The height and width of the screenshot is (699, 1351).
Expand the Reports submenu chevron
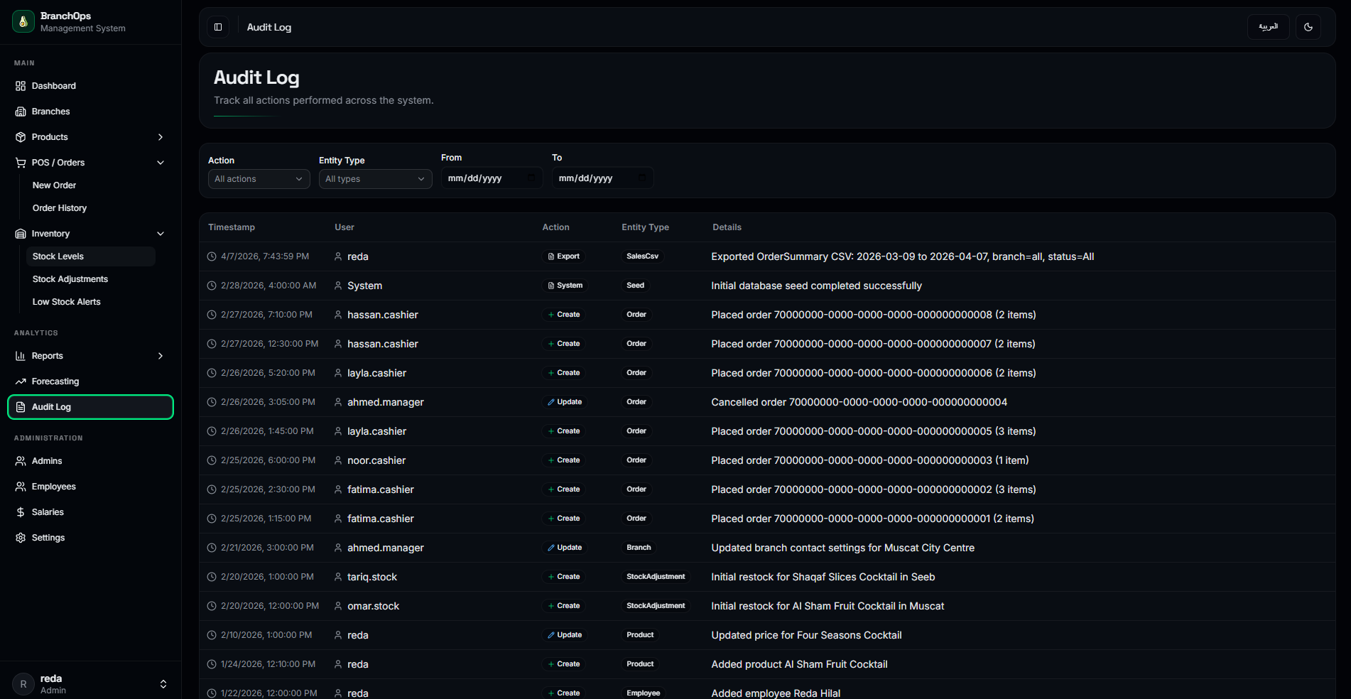pyautogui.click(x=161, y=356)
